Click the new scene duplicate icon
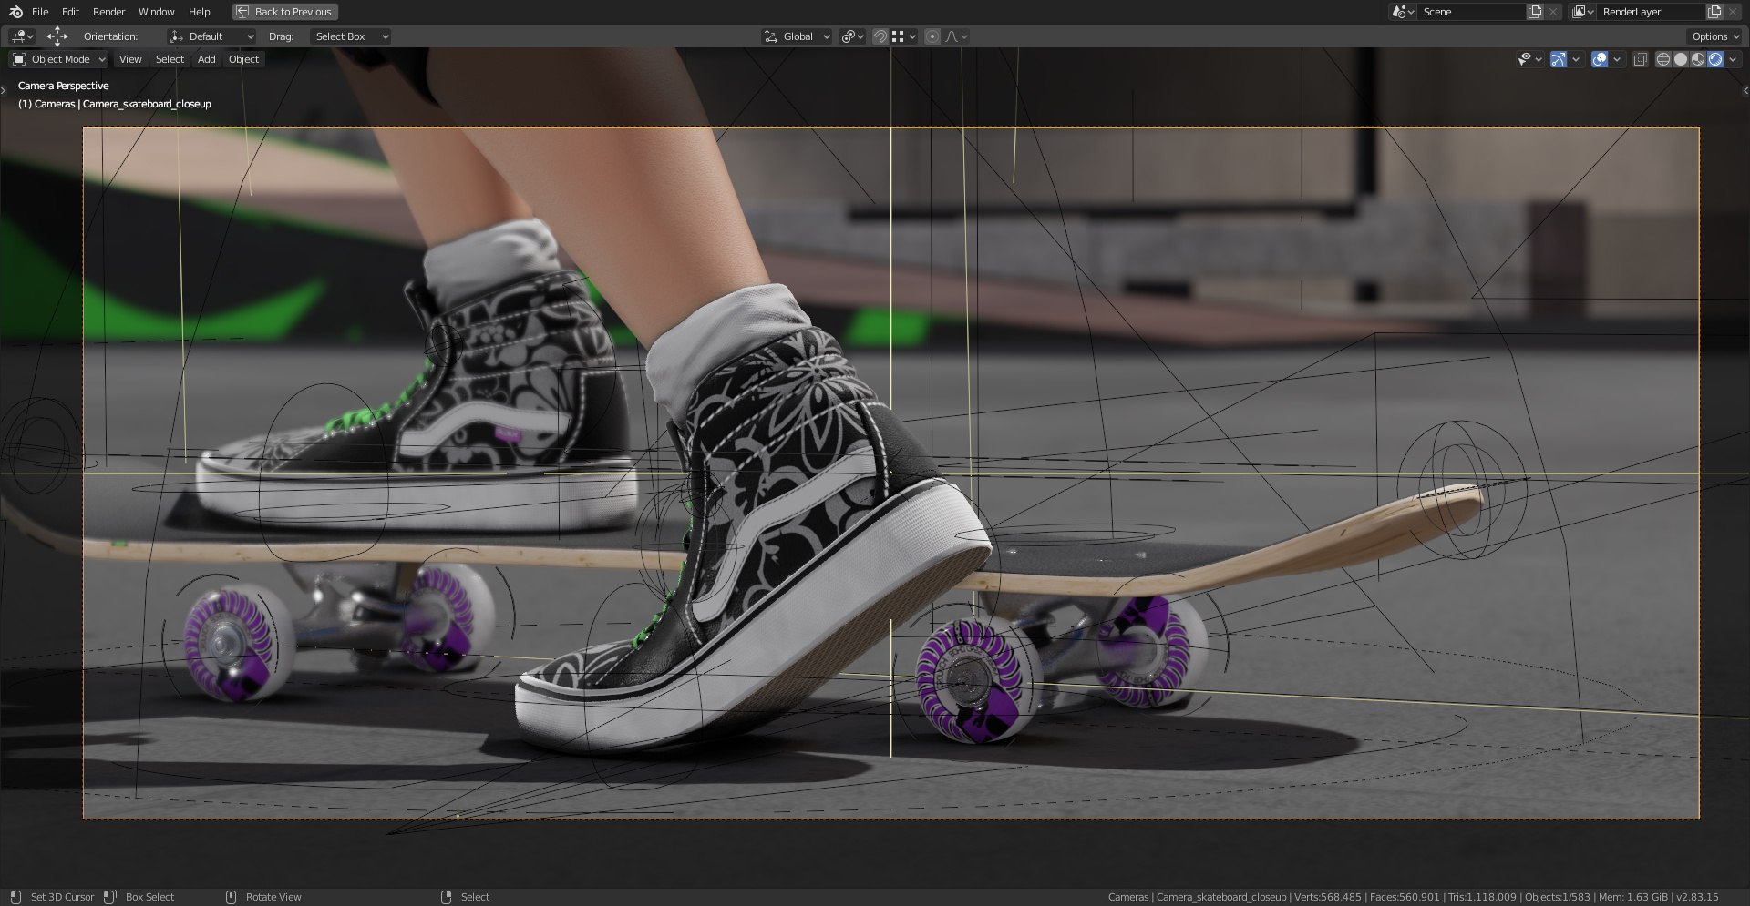Viewport: 1750px width, 906px height. pyautogui.click(x=1535, y=12)
